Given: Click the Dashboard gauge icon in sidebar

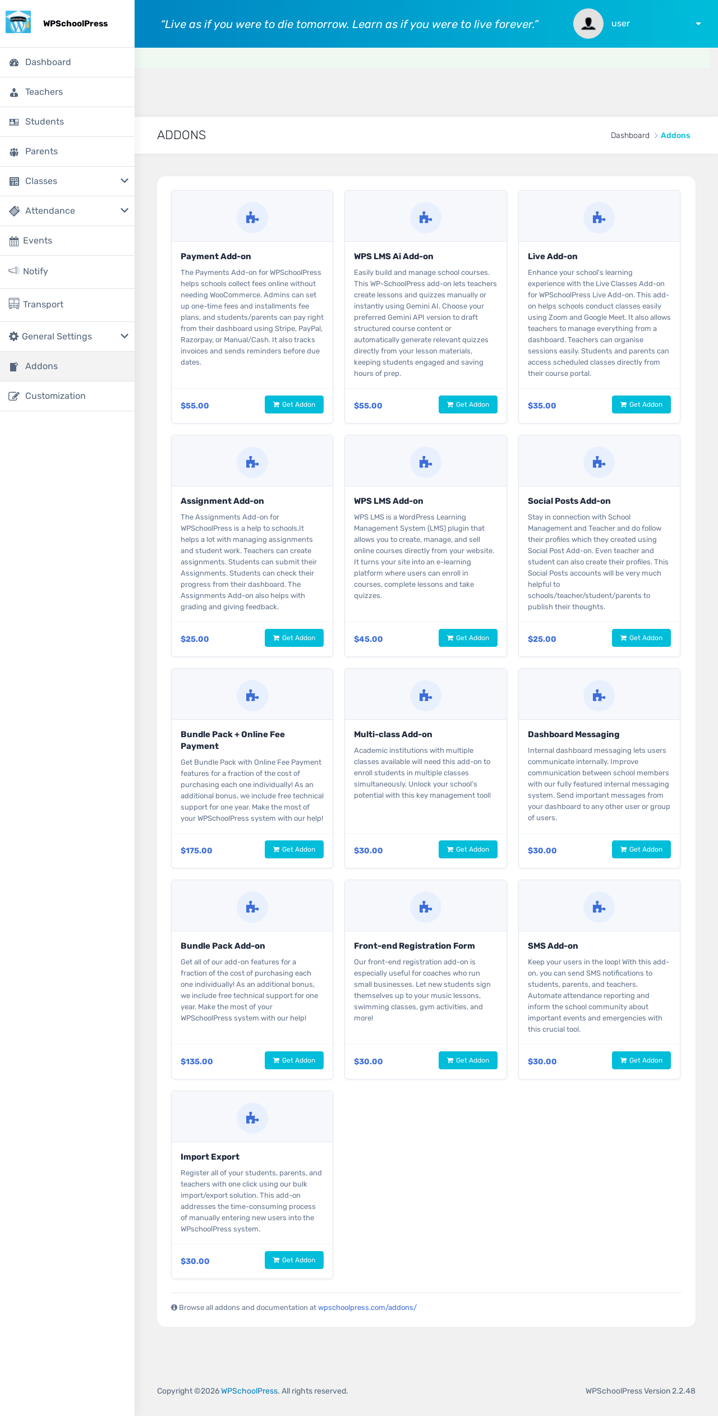Looking at the screenshot, I should [x=14, y=63].
